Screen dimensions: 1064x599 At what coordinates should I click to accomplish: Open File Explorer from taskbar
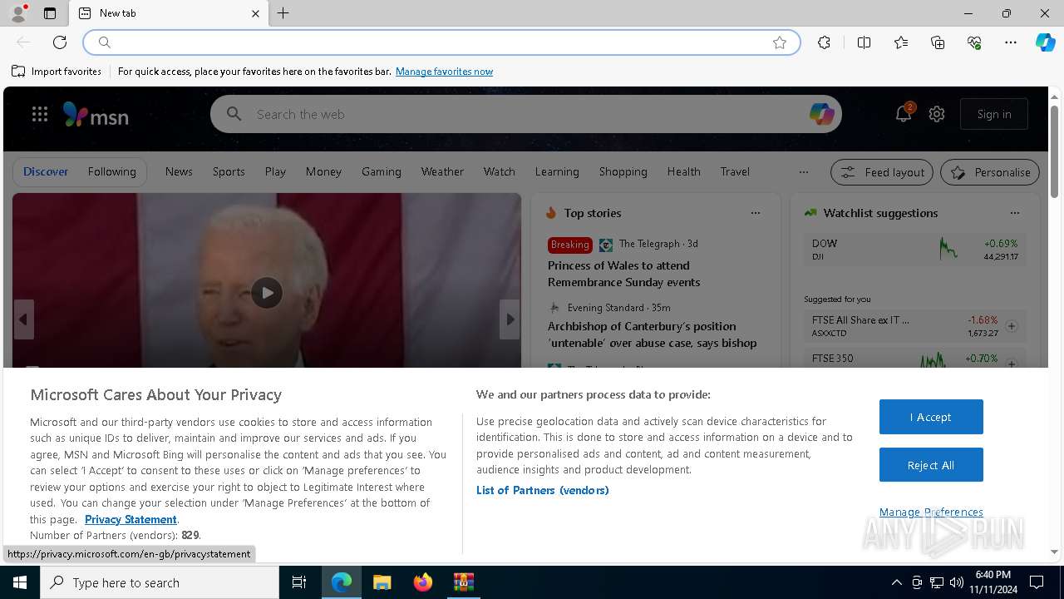point(382,582)
